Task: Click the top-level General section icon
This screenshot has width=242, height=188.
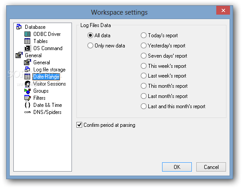Action: 19,55
